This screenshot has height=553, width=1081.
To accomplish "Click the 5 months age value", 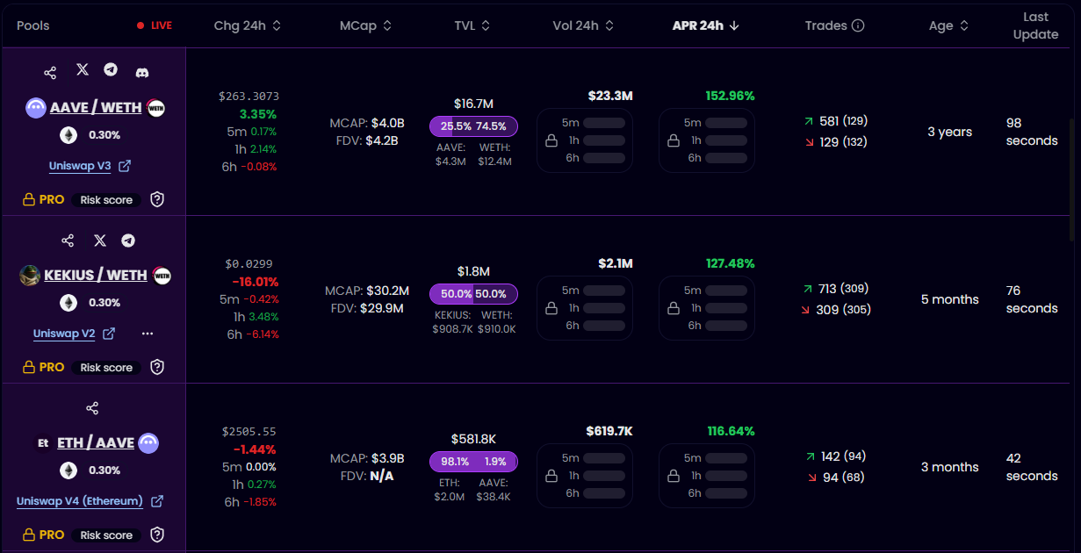I will [950, 299].
